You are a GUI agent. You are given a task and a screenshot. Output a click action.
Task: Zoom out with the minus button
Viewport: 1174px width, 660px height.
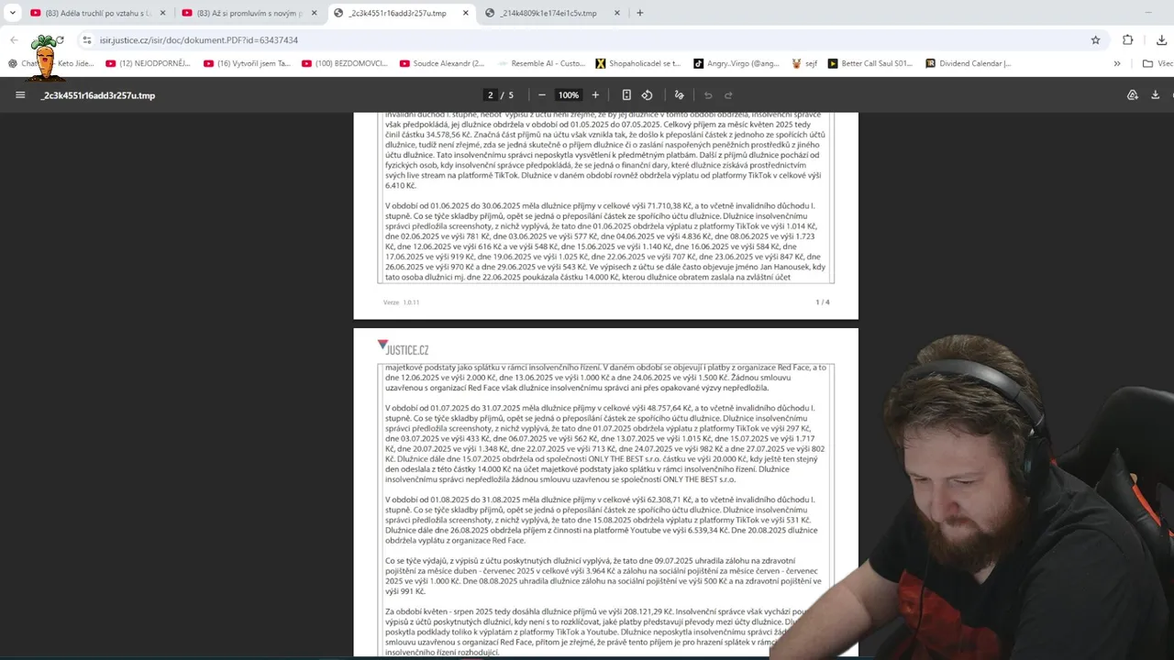pyautogui.click(x=542, y=95)
